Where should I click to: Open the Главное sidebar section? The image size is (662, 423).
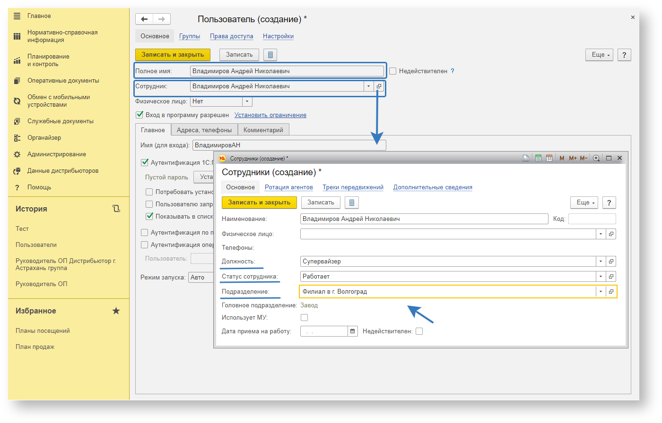pos(39,16)
